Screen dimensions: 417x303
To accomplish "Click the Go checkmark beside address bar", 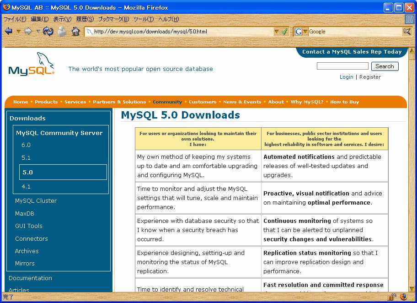I will coord(284,32).
